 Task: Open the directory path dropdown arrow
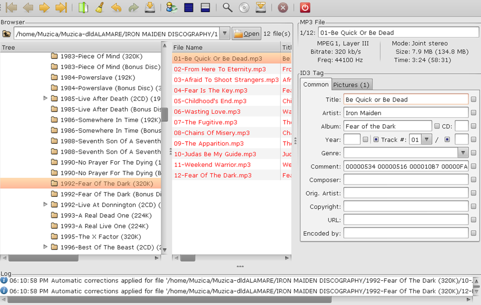coord(225,33)
